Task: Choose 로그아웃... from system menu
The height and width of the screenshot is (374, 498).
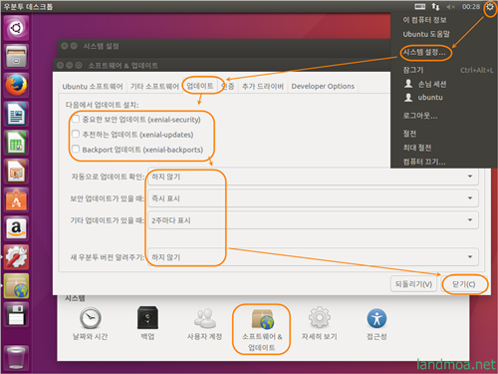Action: [420, 116]
